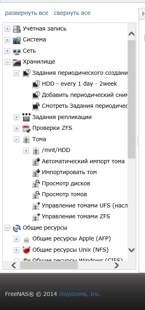Click the vertical scrollbar down arrow
The image size is (145, 310).
click(131, 250)
